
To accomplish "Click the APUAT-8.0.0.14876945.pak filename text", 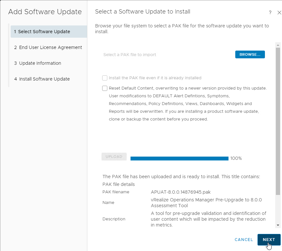I will [180, 192].
